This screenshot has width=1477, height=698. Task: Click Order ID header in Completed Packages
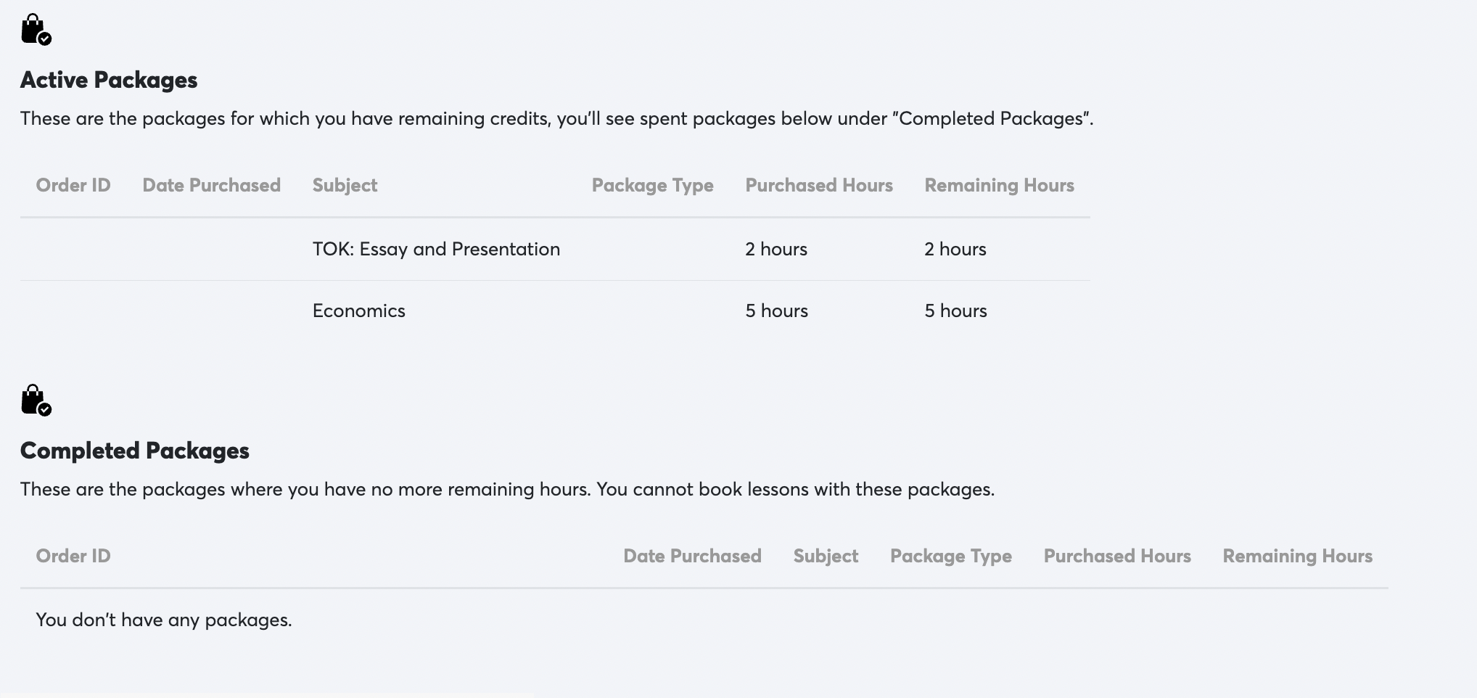pyautogui.click(x=73, y=556)
